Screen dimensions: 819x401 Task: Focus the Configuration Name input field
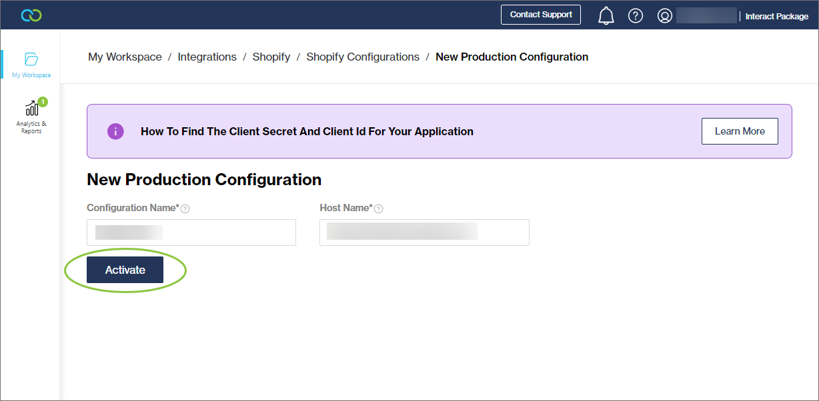pos(191,232)
